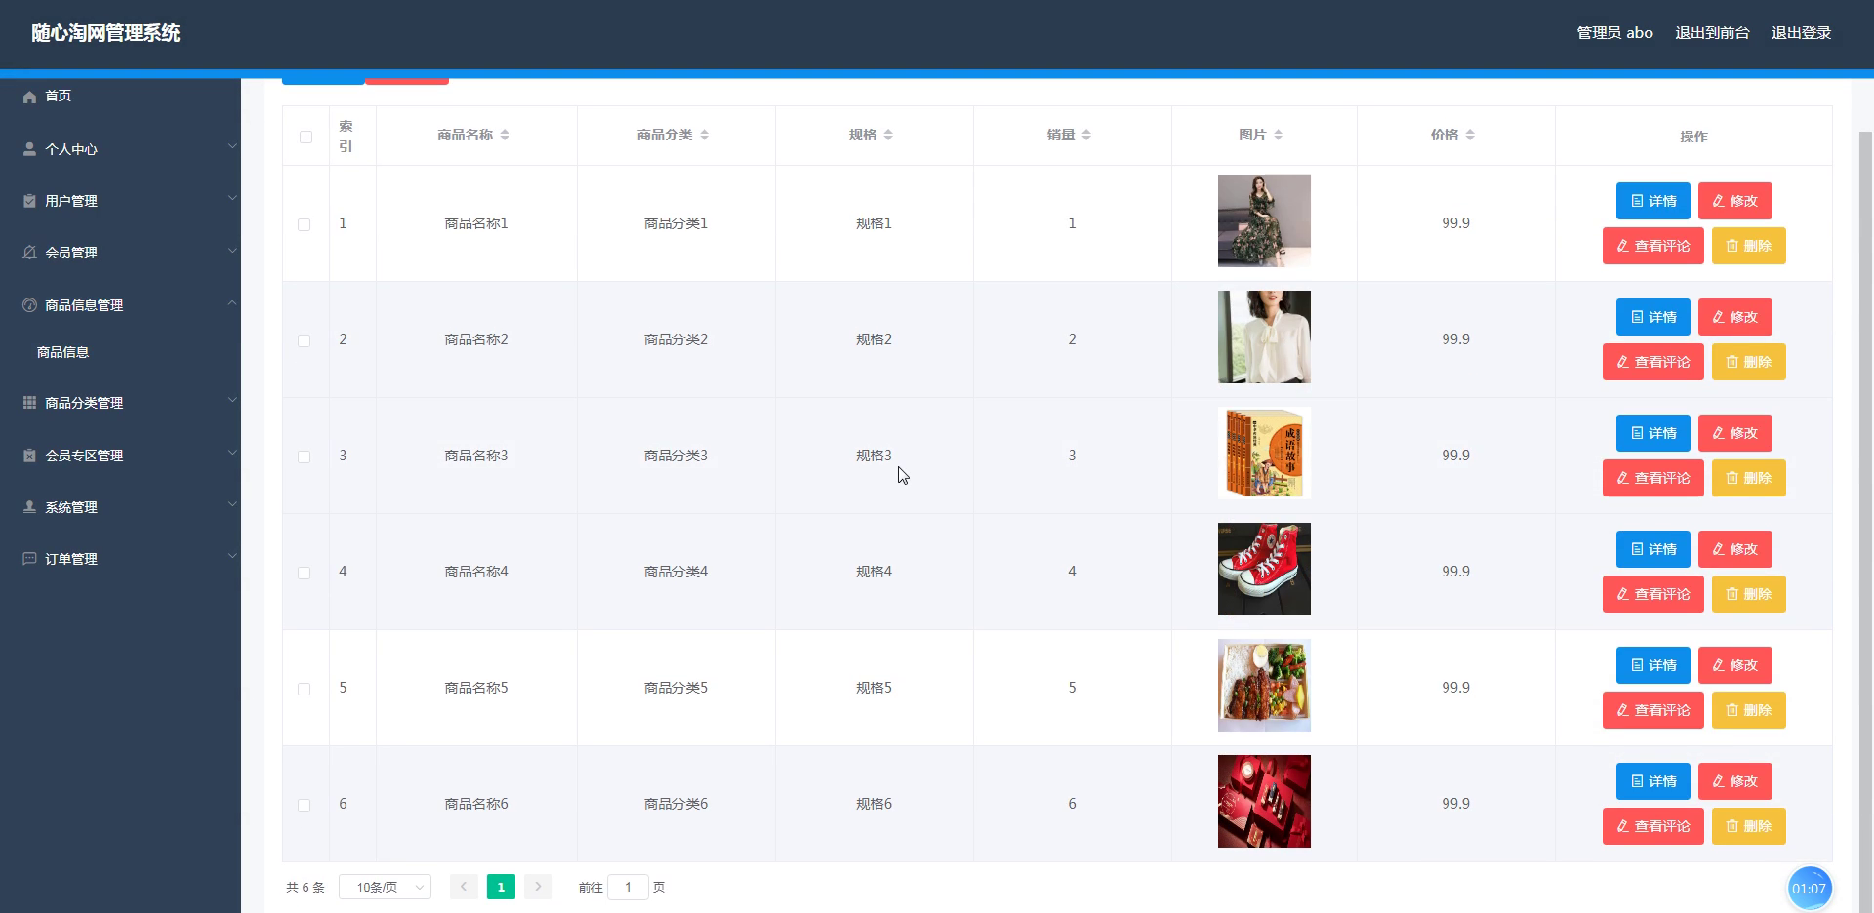1874x913 pixels.
Task: Click the page jump input field
Action: coord(628,887)
